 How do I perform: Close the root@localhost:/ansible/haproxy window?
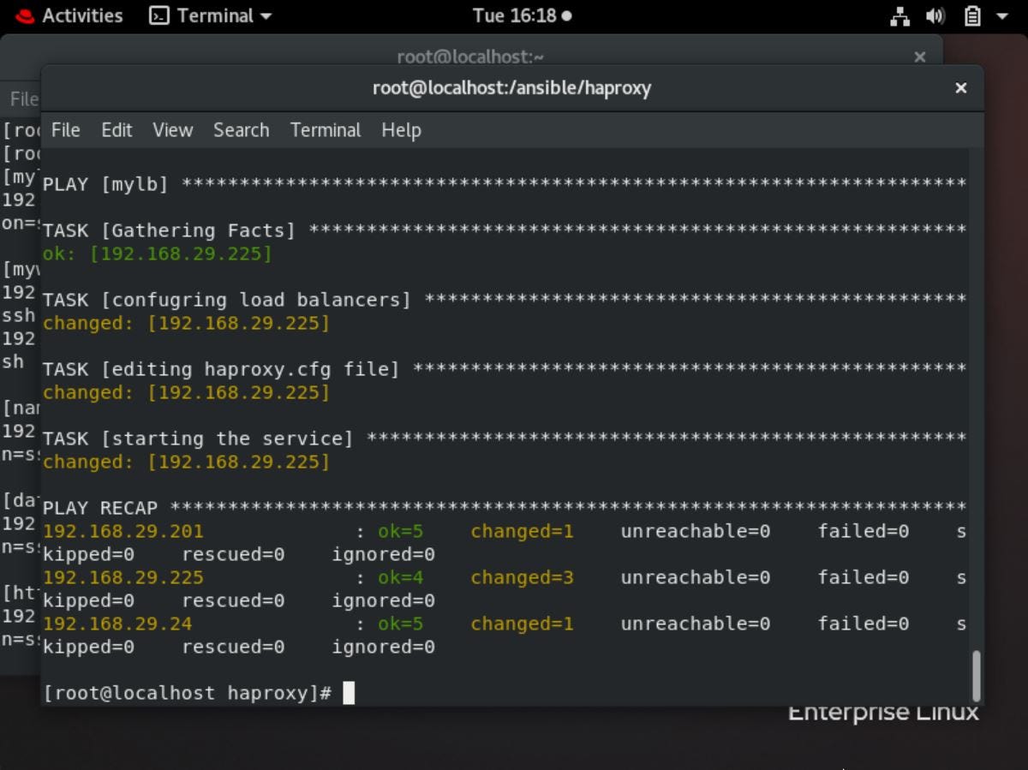(961, 88)
